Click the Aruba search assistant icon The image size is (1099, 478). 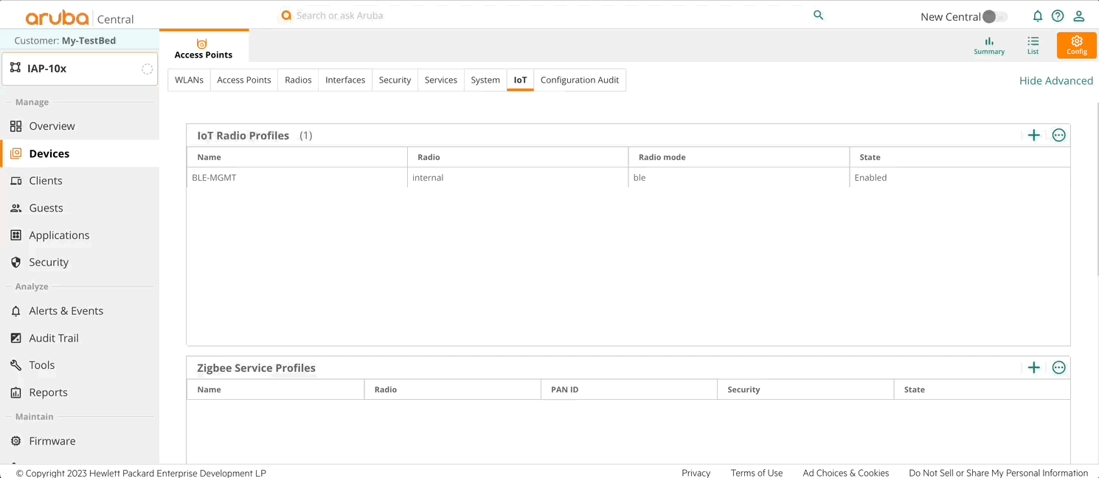286,15
